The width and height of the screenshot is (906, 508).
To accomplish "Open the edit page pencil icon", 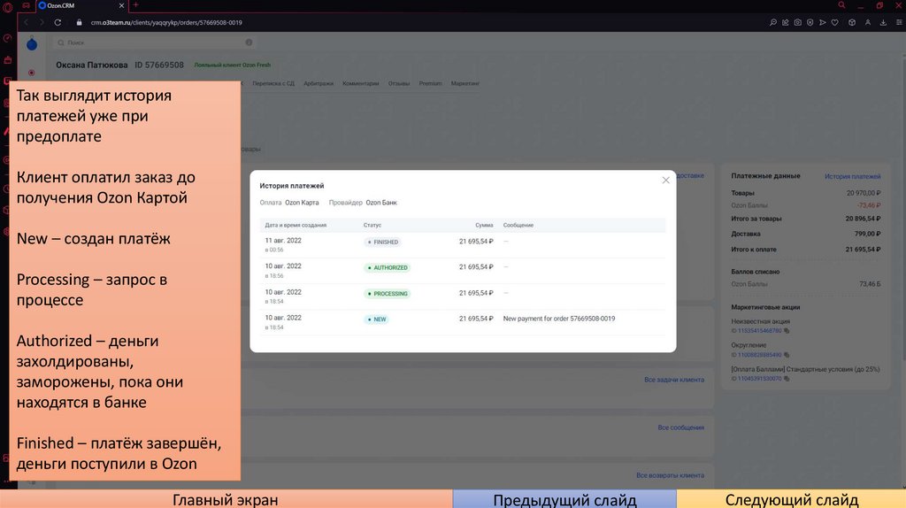I will [786, 22].
